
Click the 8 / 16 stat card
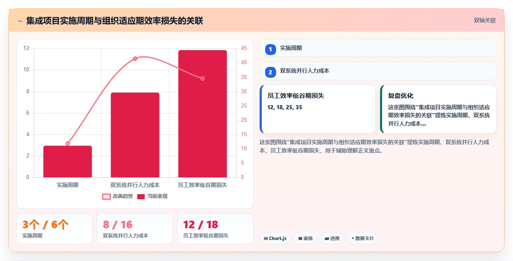(135, 229)
